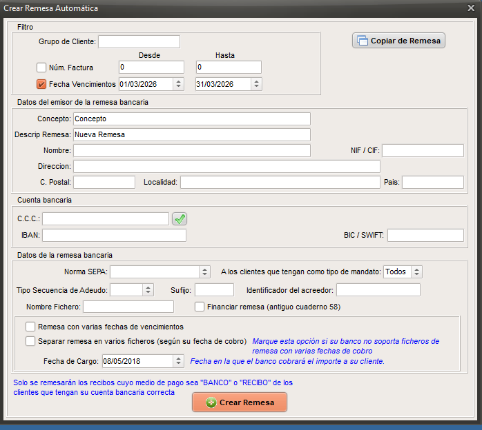Click the 31/03/2026 date field
Screen dimensions: 482x430
pyautogui.click(x=223, y=84)
